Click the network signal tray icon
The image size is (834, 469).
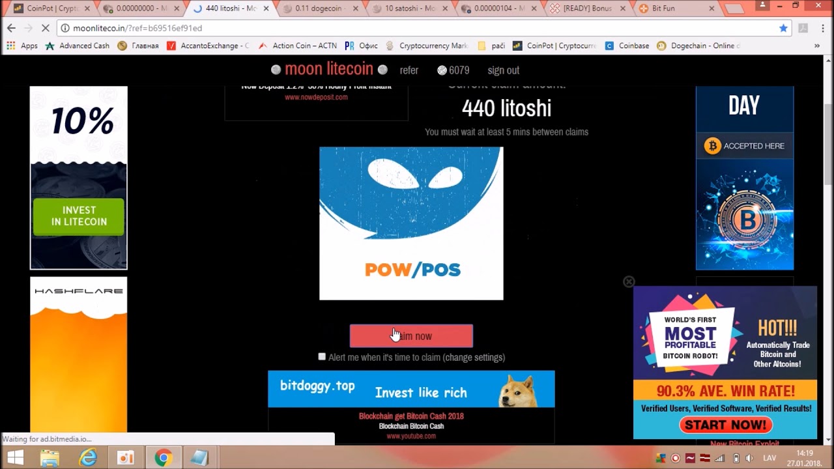[720, 459]
